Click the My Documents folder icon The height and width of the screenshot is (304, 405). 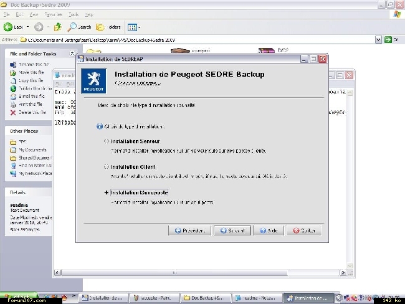[x=13, y=150]
